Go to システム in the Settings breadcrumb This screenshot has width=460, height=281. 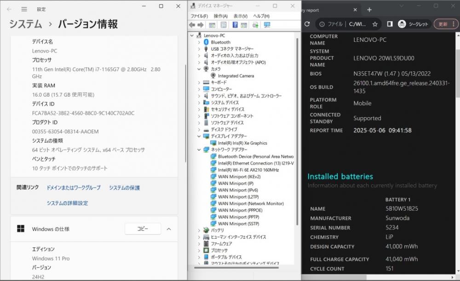25,24
